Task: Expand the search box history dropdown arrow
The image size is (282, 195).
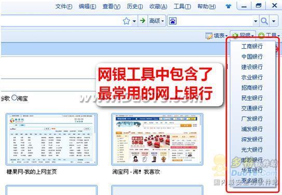Action: [256, 21]
